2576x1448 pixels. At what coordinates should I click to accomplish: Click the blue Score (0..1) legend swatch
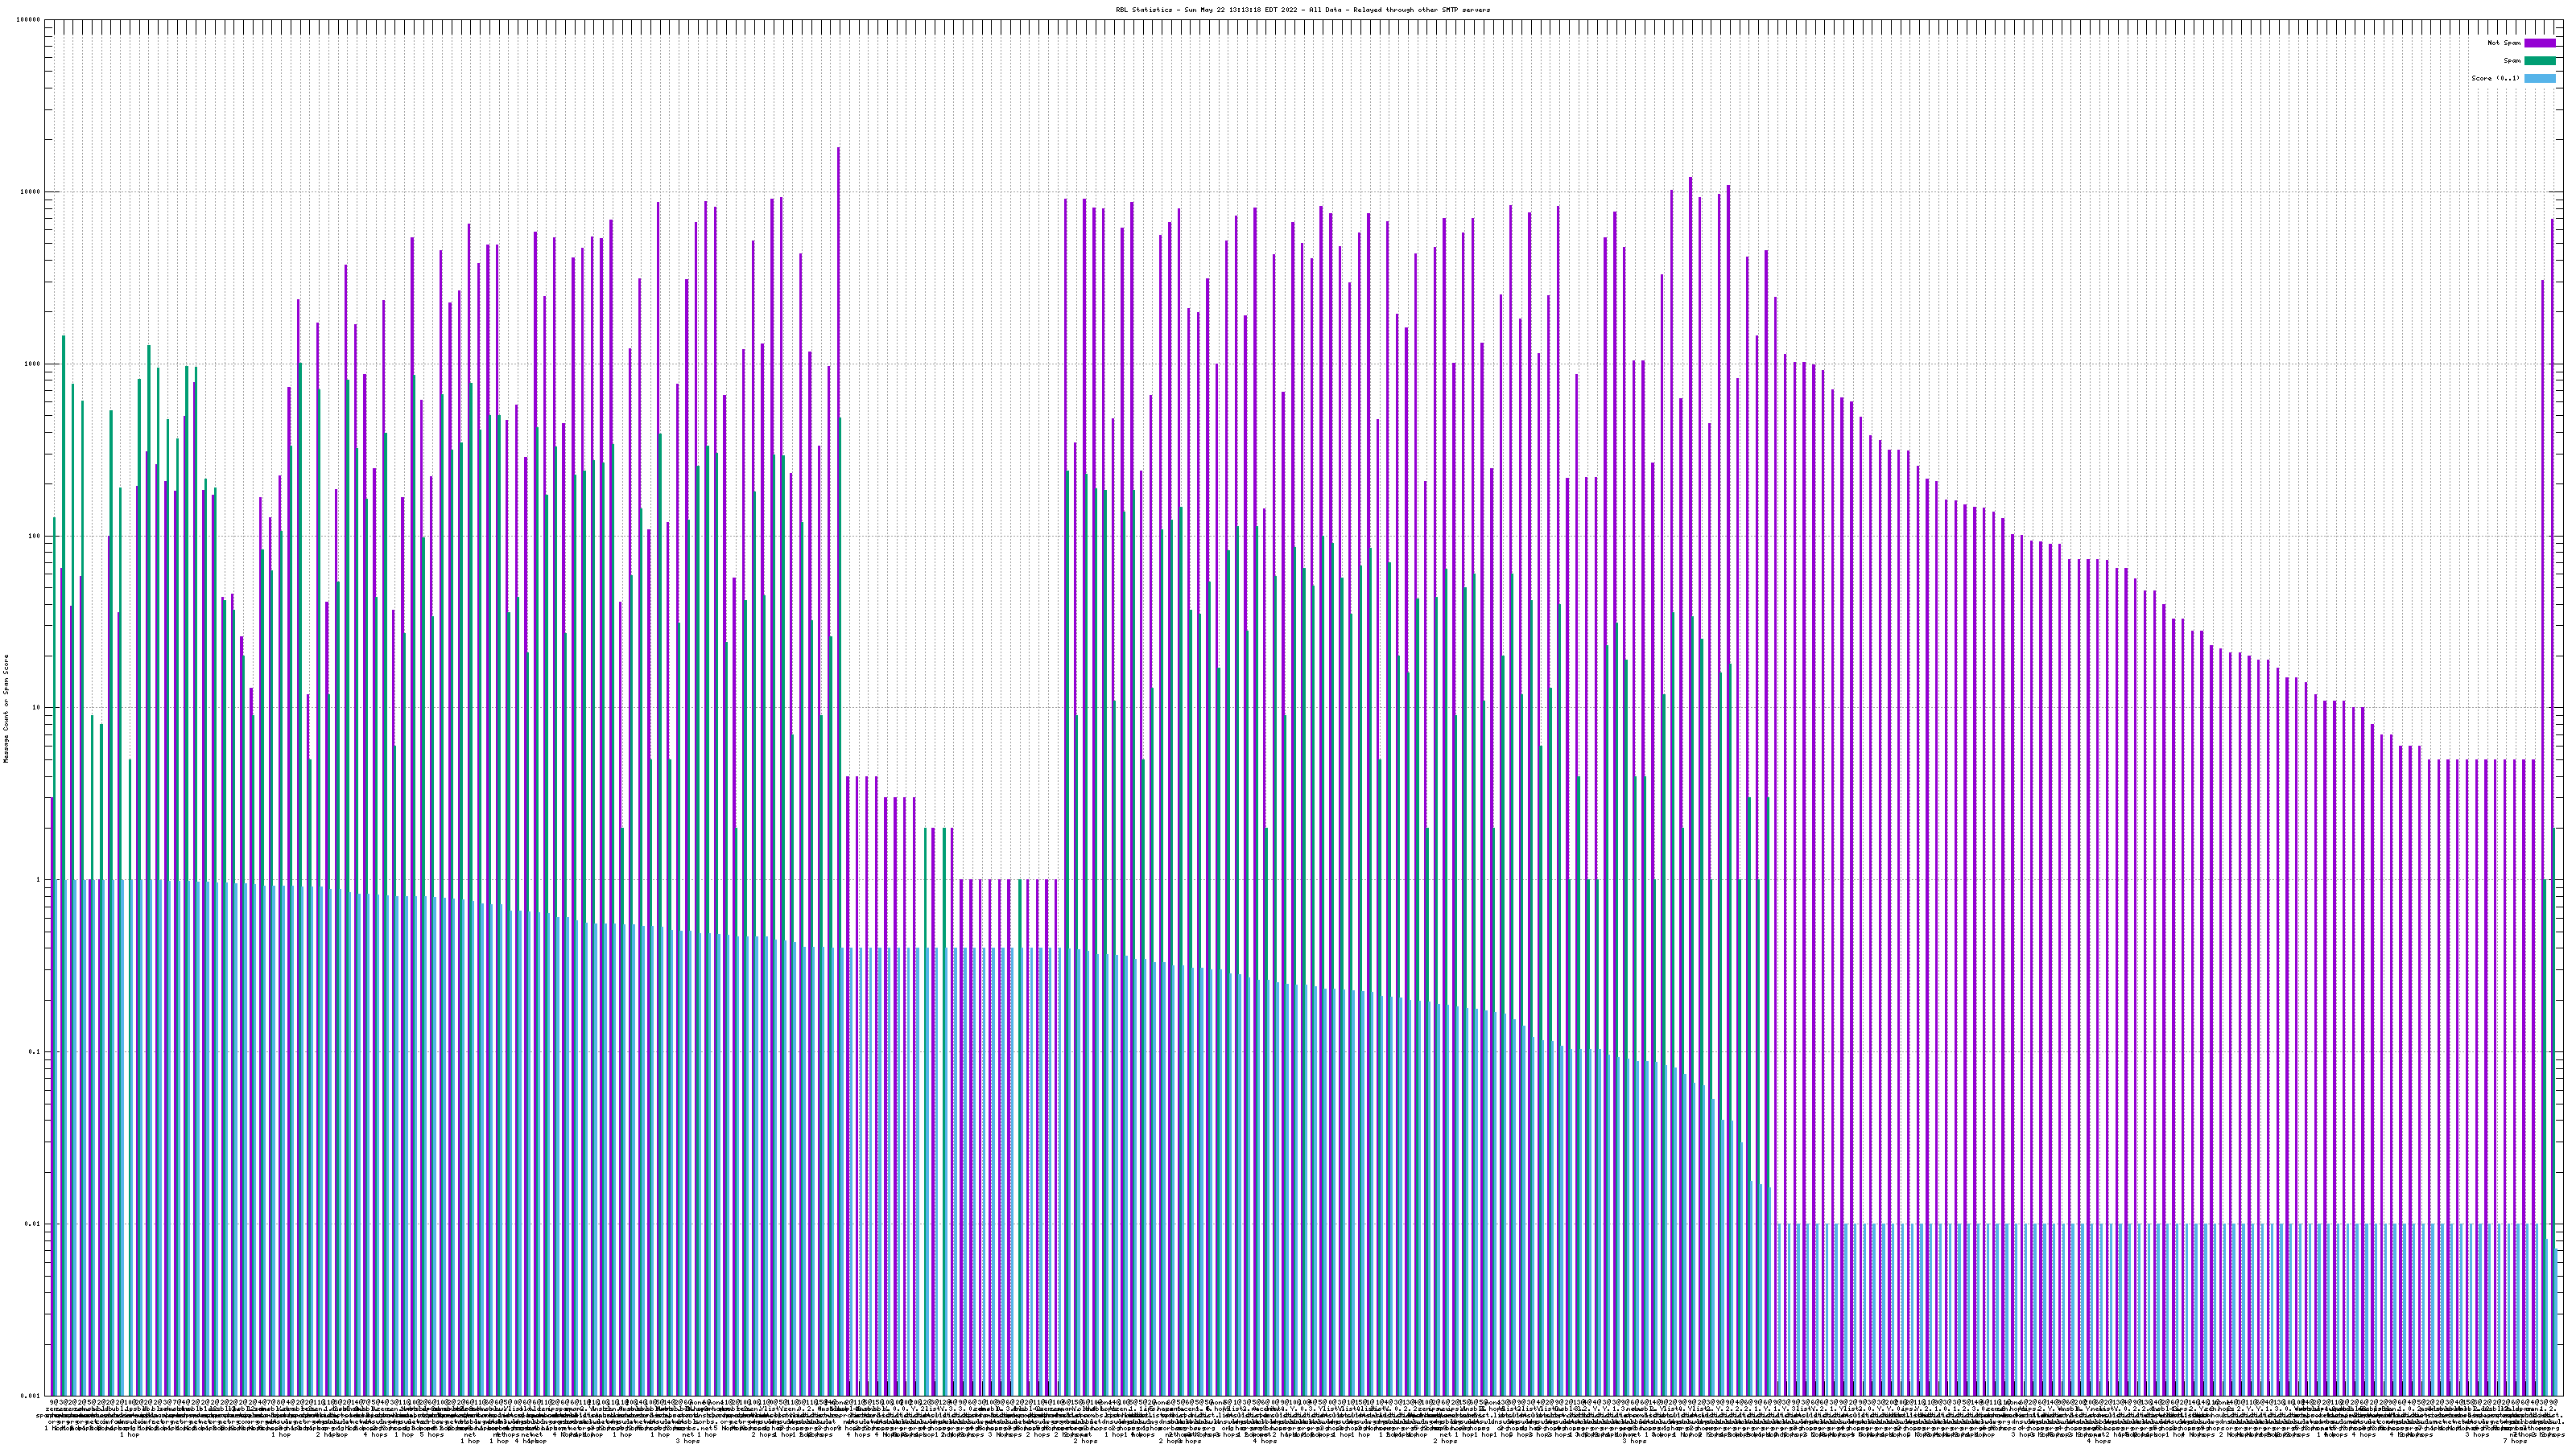coord(2539,78)
